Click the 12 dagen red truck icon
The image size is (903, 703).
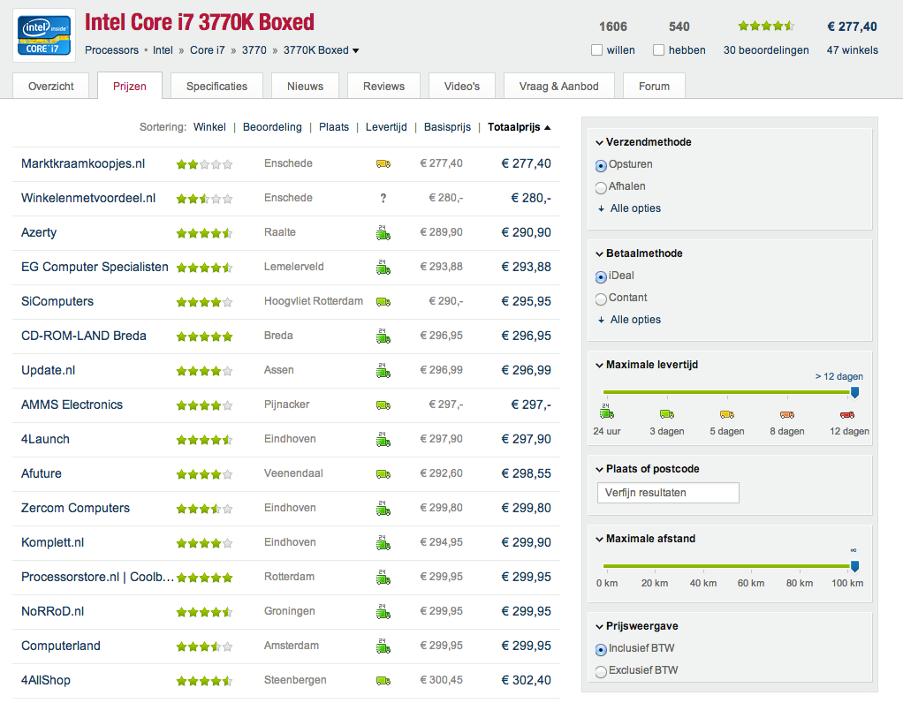pos(847,414)
